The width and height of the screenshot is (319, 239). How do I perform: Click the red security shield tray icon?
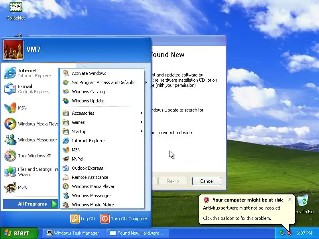pyautogui.click(x=289, y=233)
